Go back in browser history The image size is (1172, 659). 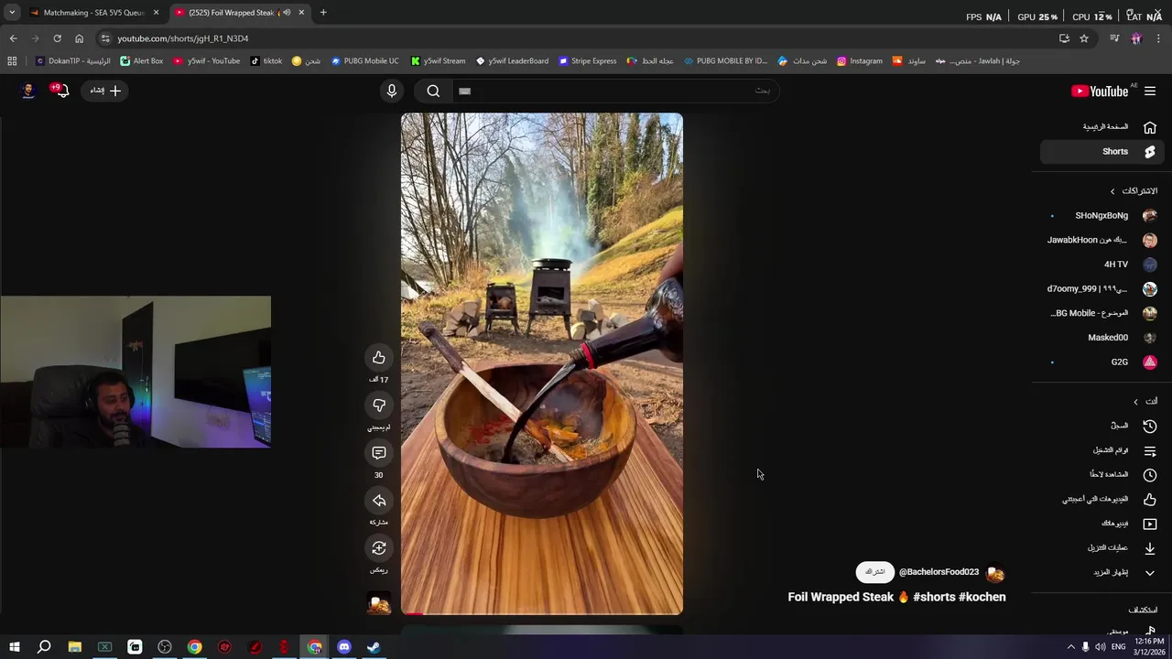(x=13, y=38)
